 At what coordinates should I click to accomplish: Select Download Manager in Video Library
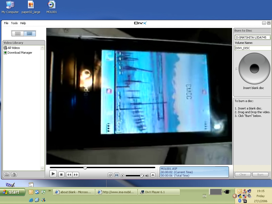click(x=20, y=53)
